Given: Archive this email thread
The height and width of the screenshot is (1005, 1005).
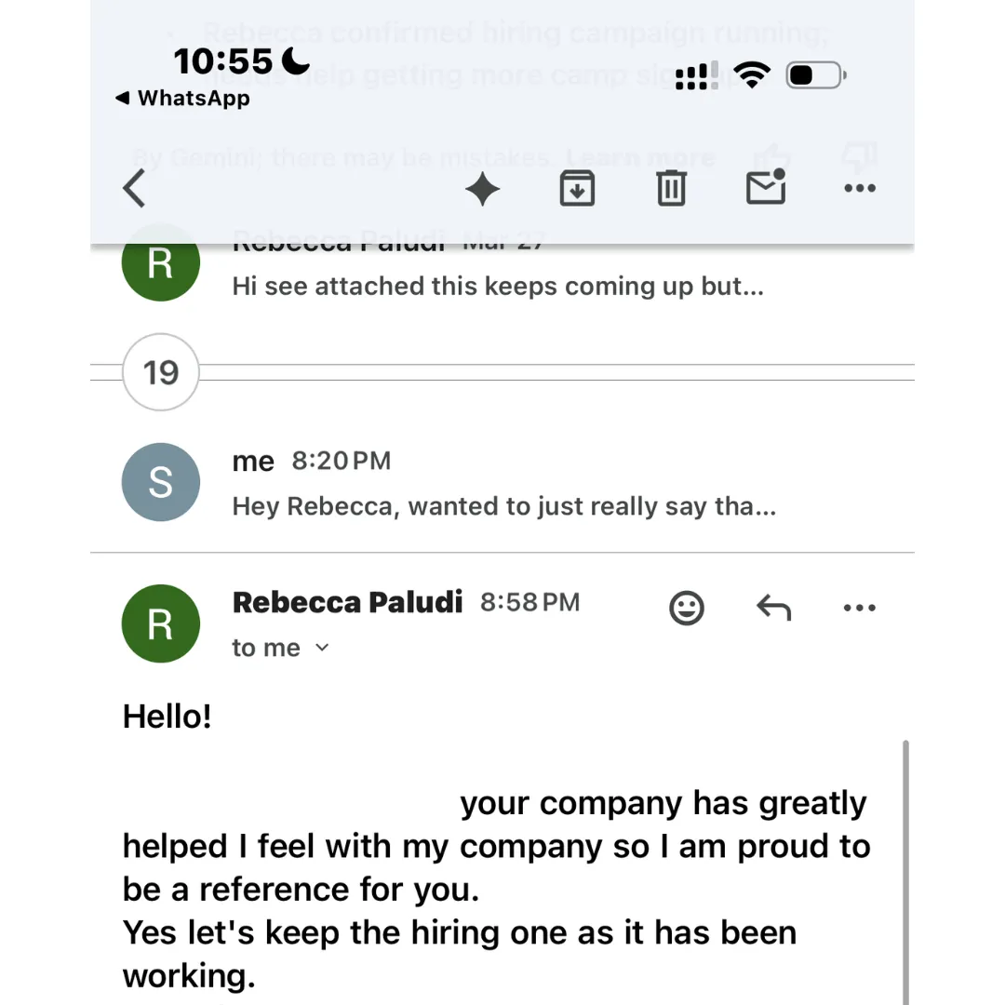Looking at the screenshot, I should click(x=577, y=188).
